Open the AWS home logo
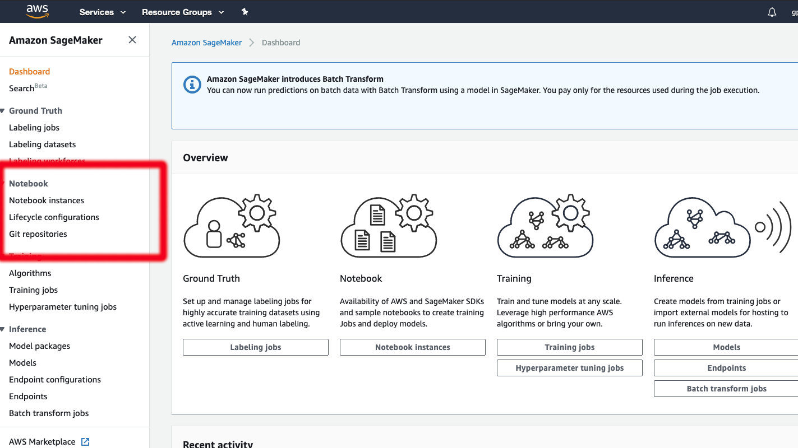The height and width of the screenshot is (448, 798). pyautogui.click(x=38, y=11)
